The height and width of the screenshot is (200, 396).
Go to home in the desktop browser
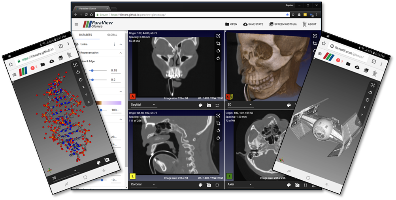91,15
